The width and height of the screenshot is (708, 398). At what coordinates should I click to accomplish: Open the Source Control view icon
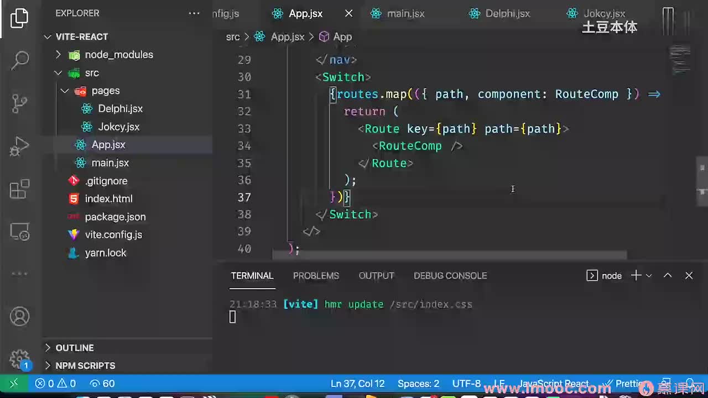(20, 103)
